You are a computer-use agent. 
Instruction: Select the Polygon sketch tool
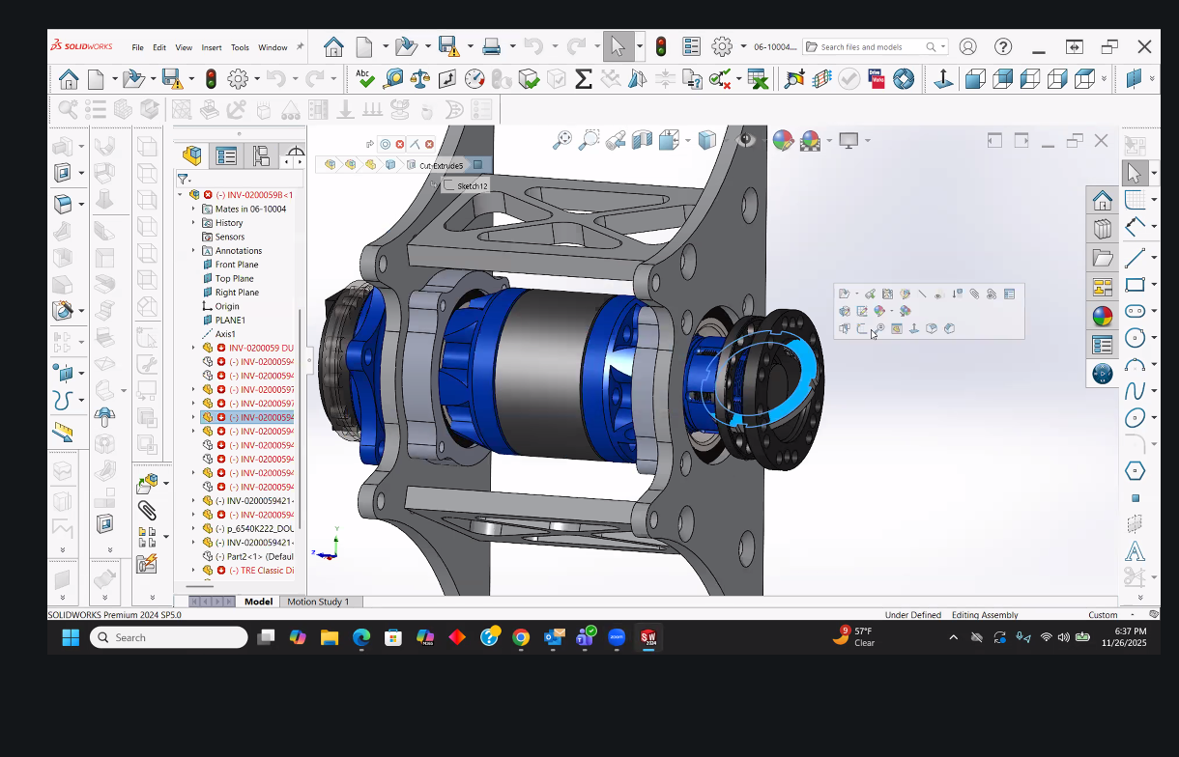pyautogui.click(x=1135, y=471)
